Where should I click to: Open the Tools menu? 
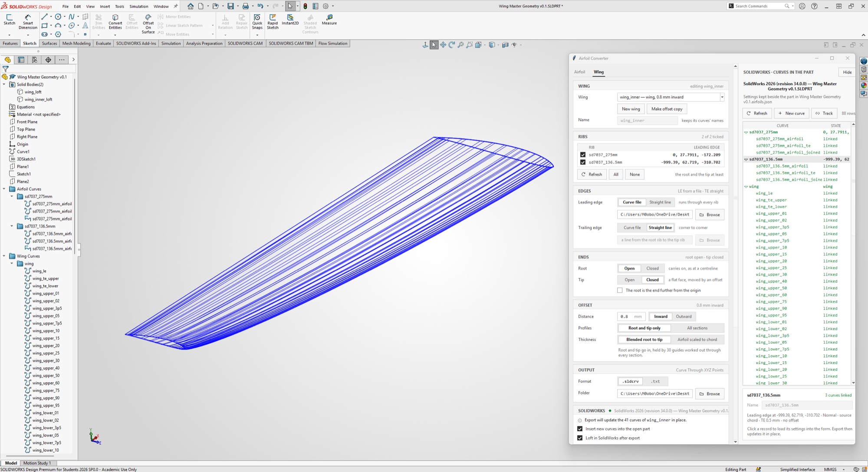click(x=119, y=7)
